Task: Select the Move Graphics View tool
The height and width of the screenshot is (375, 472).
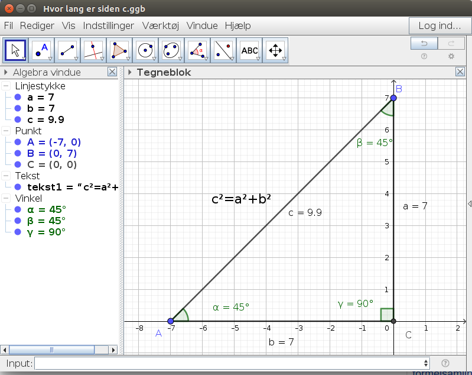Action: tap(275, 50)
